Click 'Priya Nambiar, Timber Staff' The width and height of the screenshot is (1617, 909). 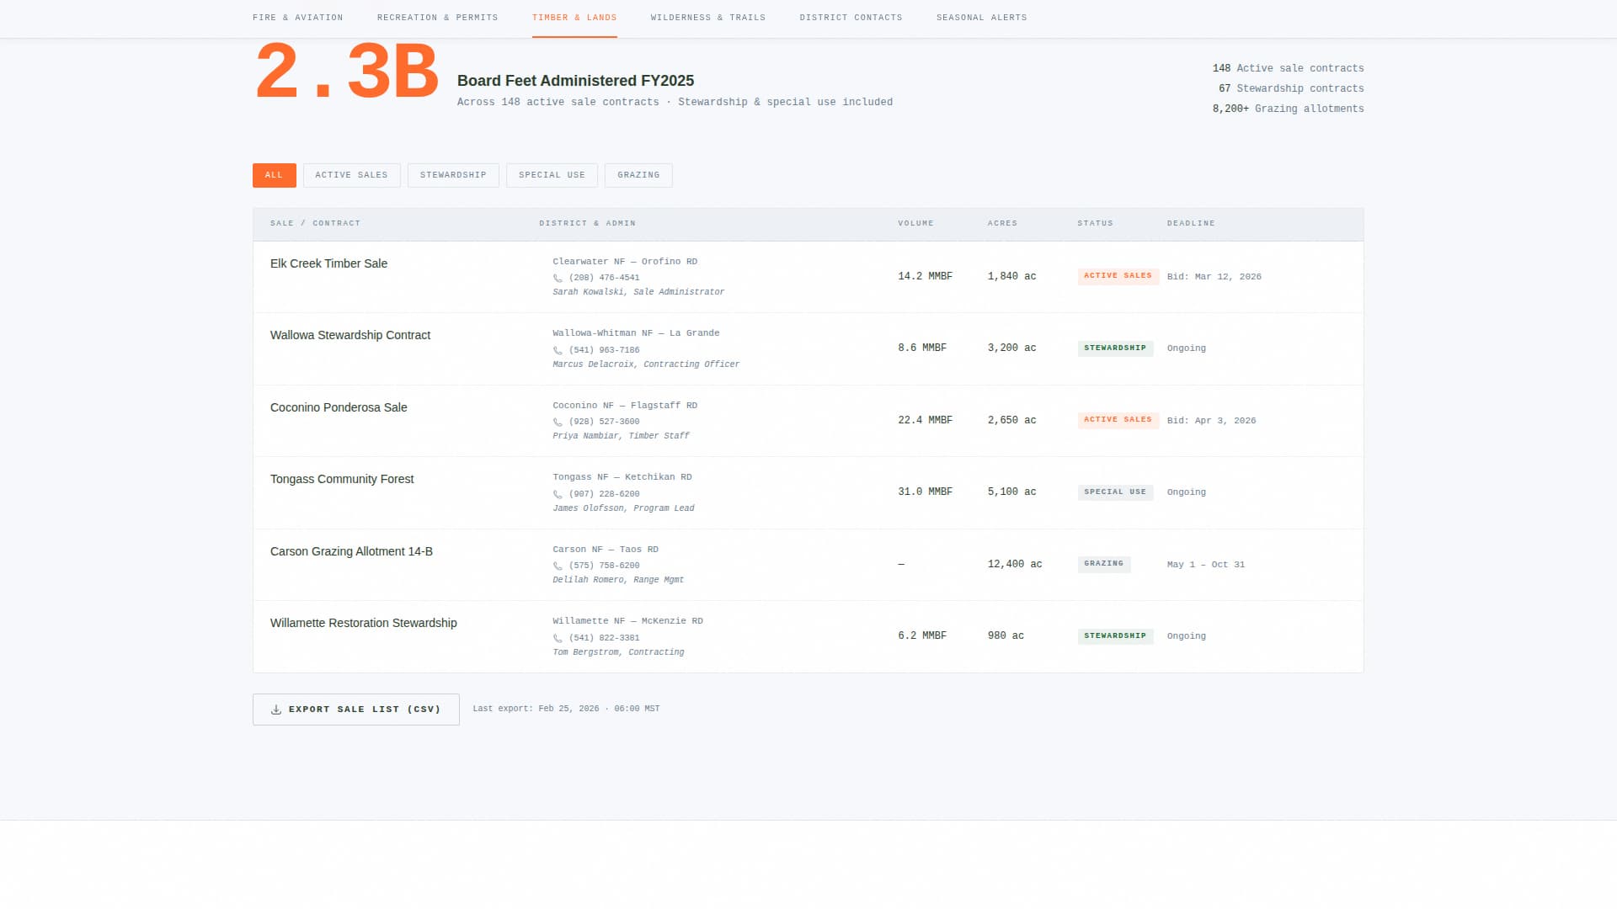pyautogui.click(x=621, y=436)
